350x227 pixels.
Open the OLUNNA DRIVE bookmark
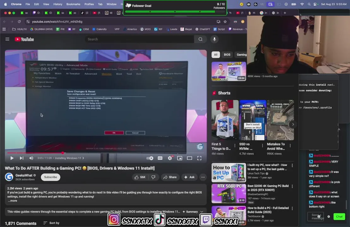pos(42,29)
